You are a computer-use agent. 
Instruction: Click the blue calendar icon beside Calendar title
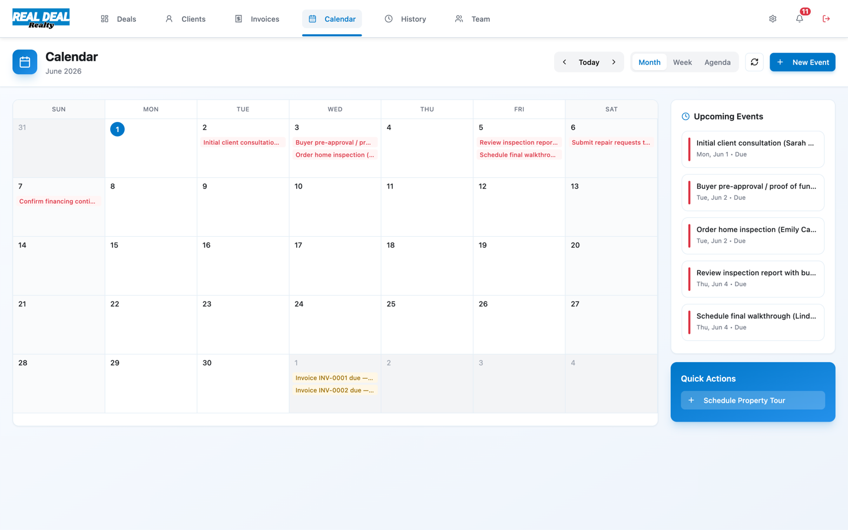(x=25, y=62)
